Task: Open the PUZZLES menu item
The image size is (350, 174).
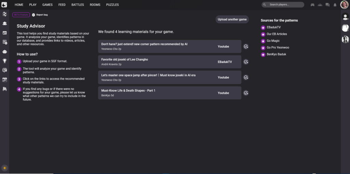Action: pos(112,5)
